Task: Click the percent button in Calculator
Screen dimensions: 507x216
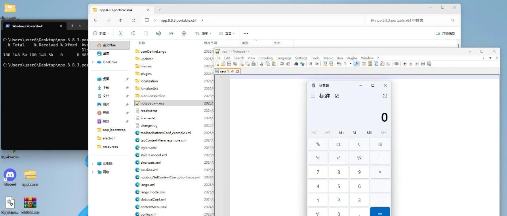Action: tap(318, 144)
